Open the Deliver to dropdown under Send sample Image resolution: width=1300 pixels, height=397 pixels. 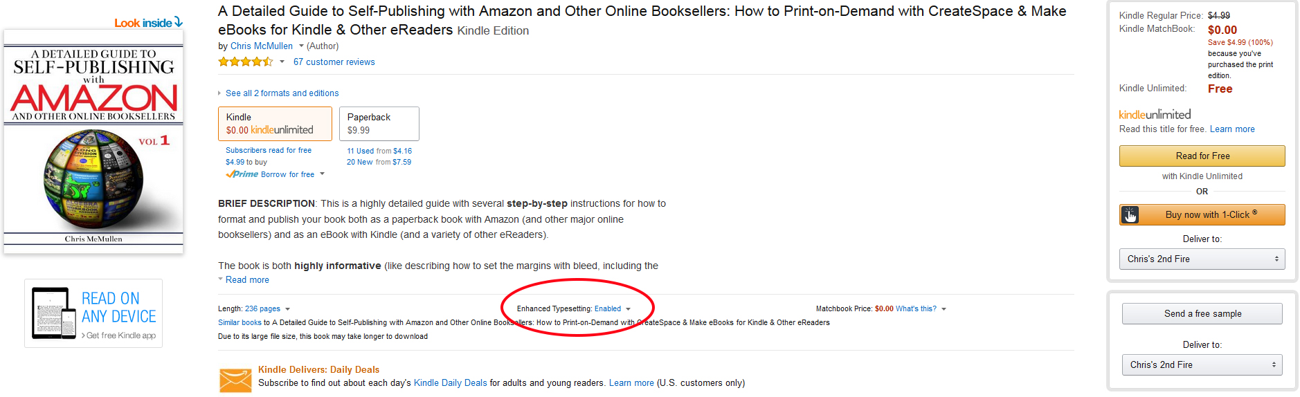point(1202,364)
